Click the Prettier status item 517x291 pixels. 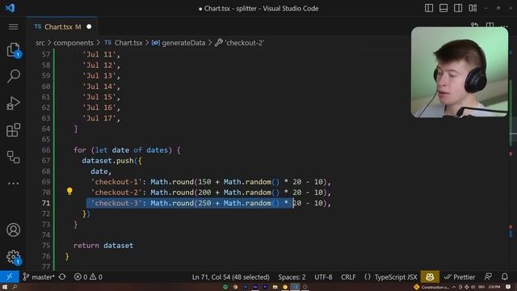(460, 276)
